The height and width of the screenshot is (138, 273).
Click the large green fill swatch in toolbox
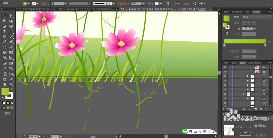(x=5, y=91)
